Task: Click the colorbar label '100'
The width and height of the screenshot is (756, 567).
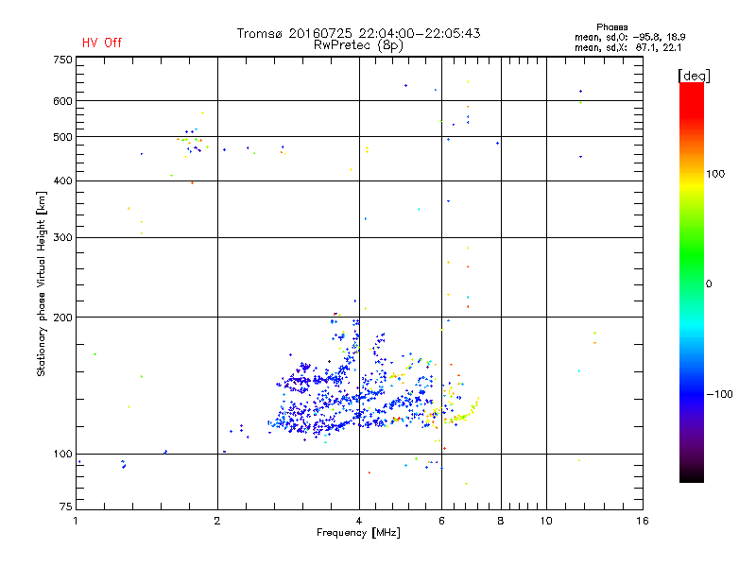Action: pos(715,174)
